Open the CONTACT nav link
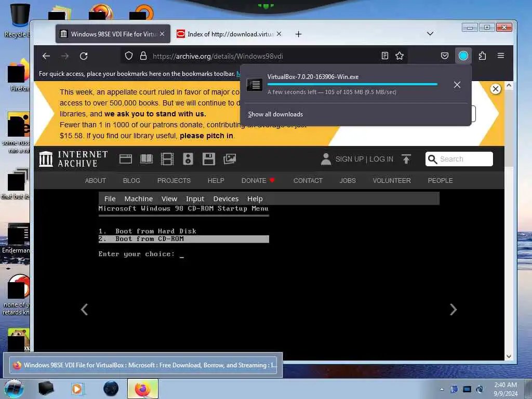 (308, 180)
